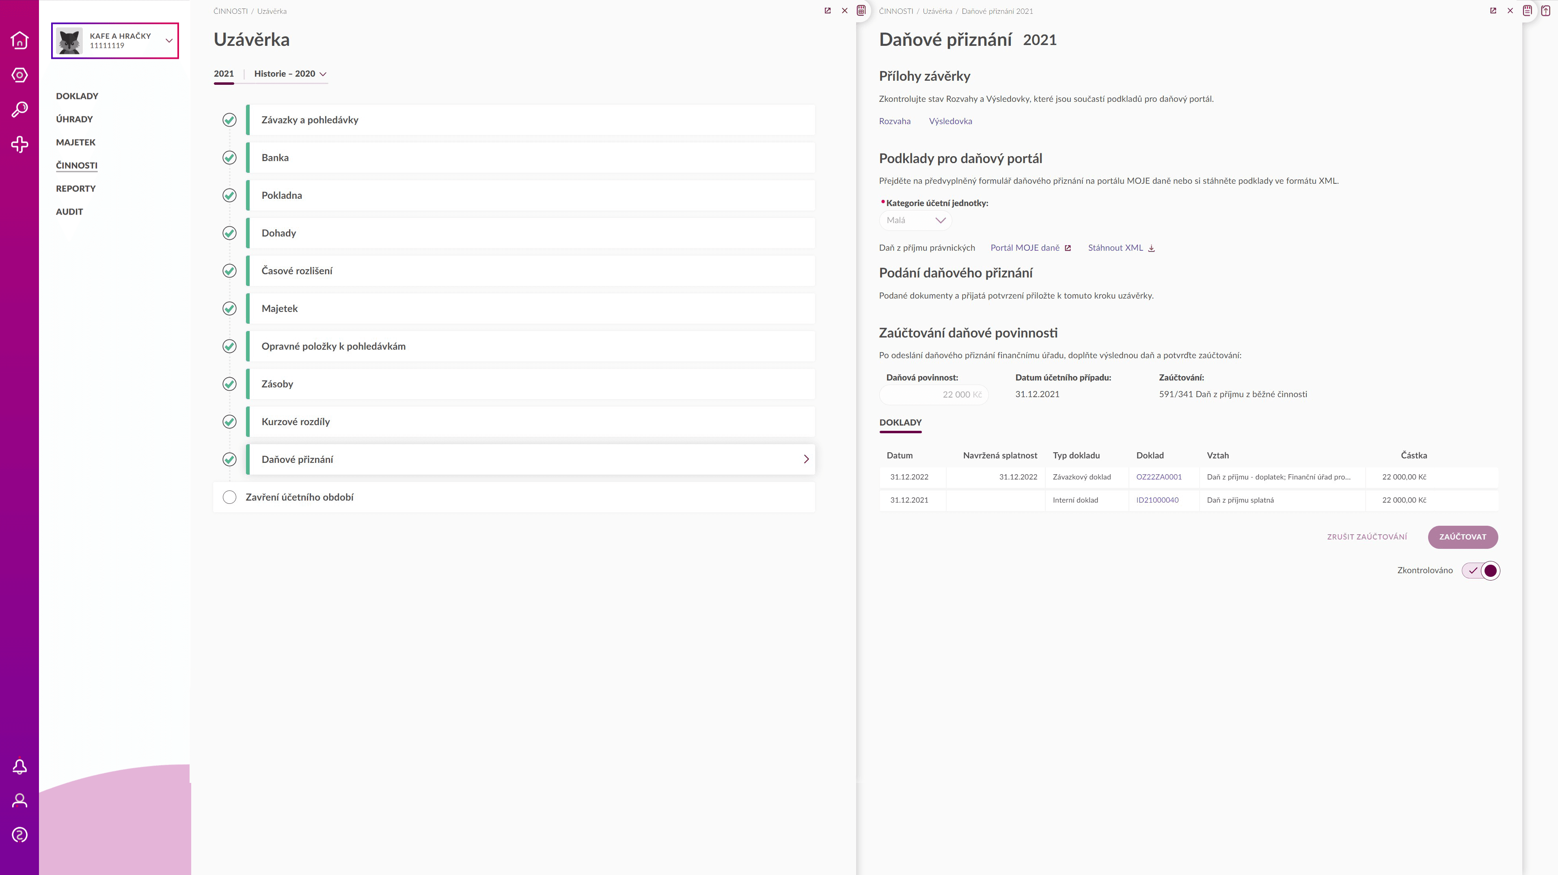Click the Daňová povinnost amount field
1558x875 pixels.
934,395
